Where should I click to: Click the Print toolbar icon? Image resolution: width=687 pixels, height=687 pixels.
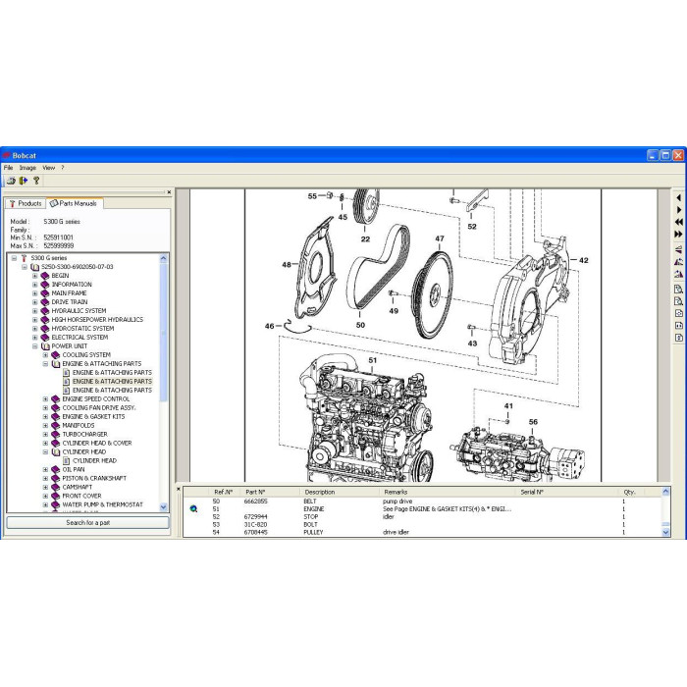[x=12, y=180]
